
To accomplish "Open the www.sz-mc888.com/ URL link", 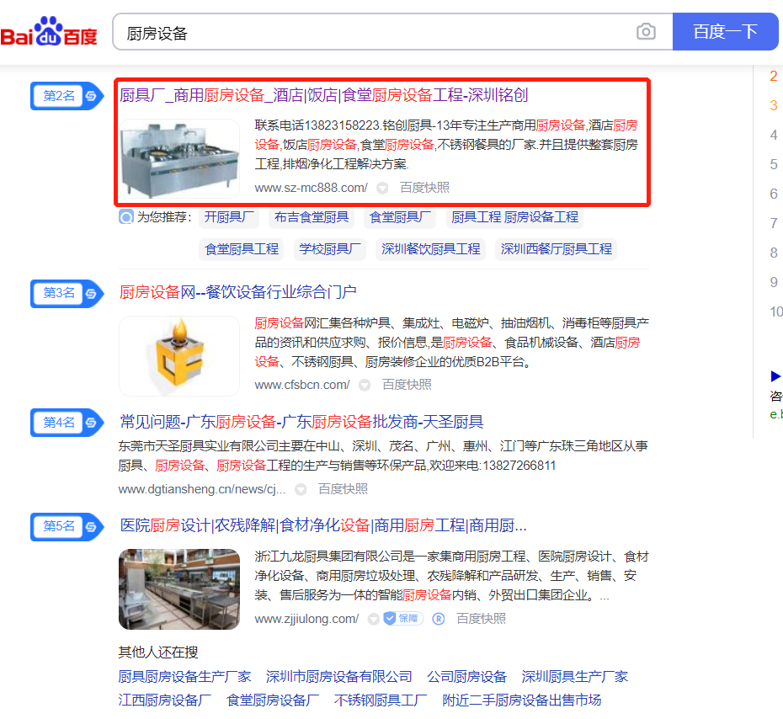I will (x=311, y=188).
